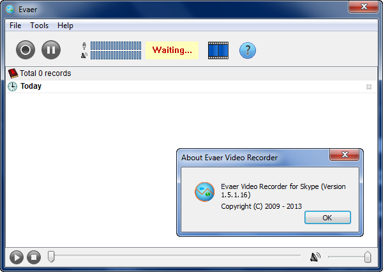Start recording with the round record button

click(x=26, y=50)
